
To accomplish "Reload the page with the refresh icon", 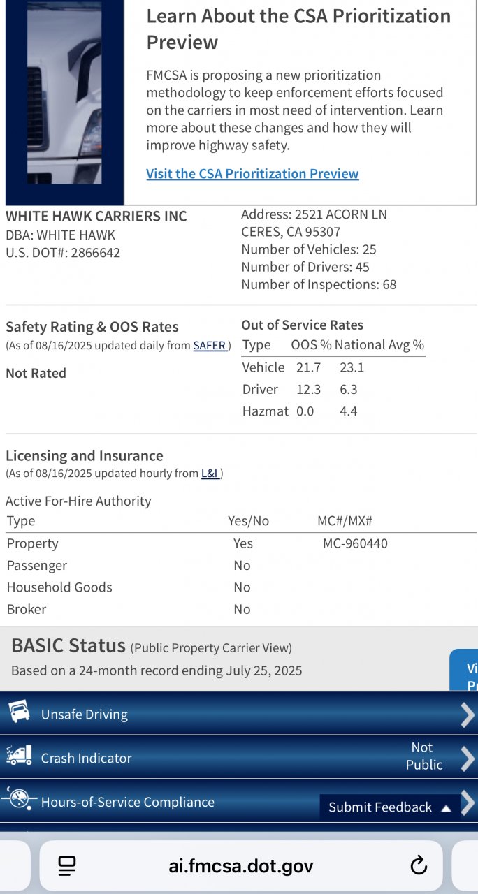I will [x=418, y=866].
